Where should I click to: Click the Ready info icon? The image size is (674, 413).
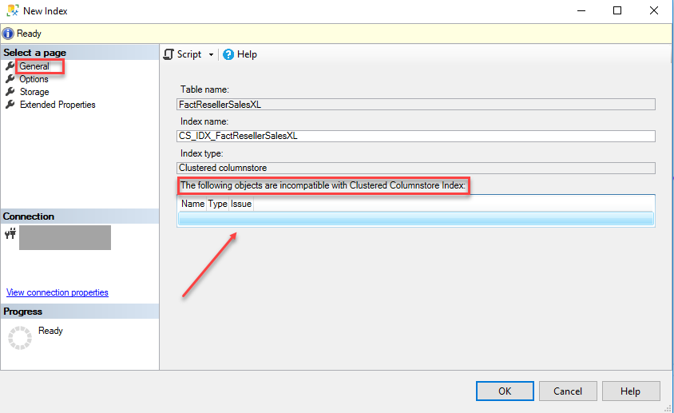pyautogui.click(x=8, y=34)
